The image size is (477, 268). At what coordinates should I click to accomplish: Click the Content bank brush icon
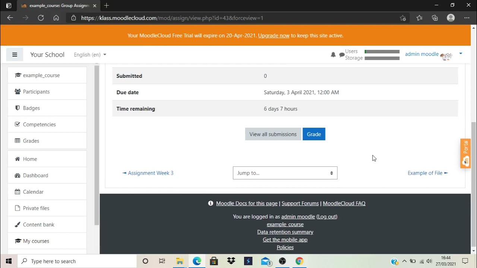(x=18, y=224)
